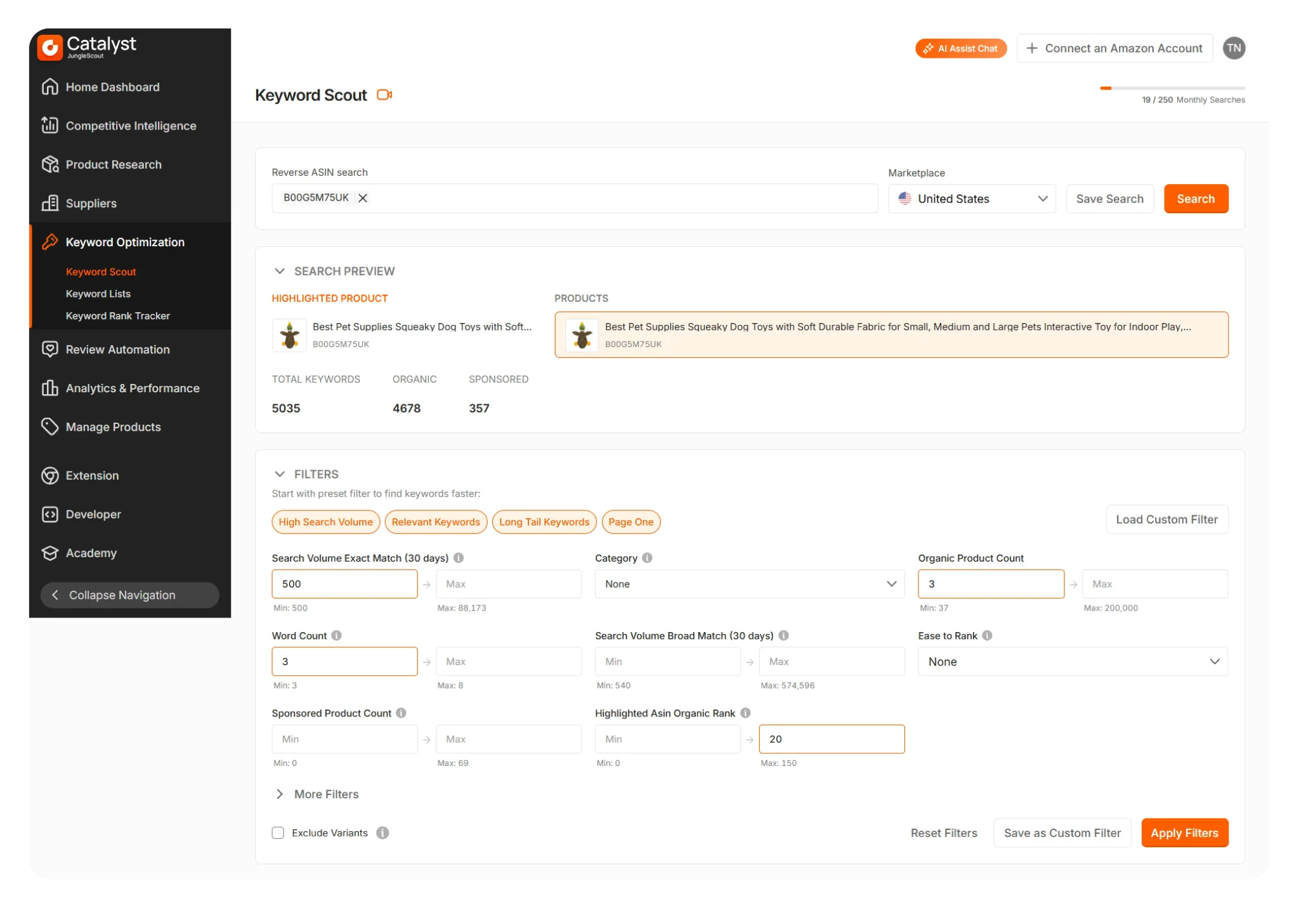Click info icon next to Word Count
Screen dimensions: 1299x910
tap(337, 635)
